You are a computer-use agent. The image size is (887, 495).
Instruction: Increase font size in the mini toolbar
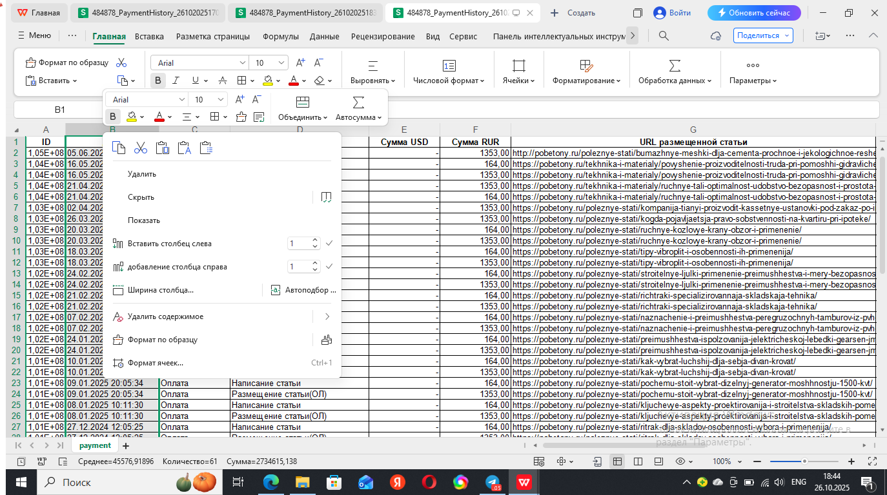(240, 99)
